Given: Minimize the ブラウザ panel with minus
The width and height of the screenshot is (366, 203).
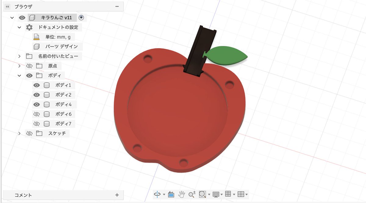Looking at the screenshot, I should pyautogui.click(x=117, y=6).
